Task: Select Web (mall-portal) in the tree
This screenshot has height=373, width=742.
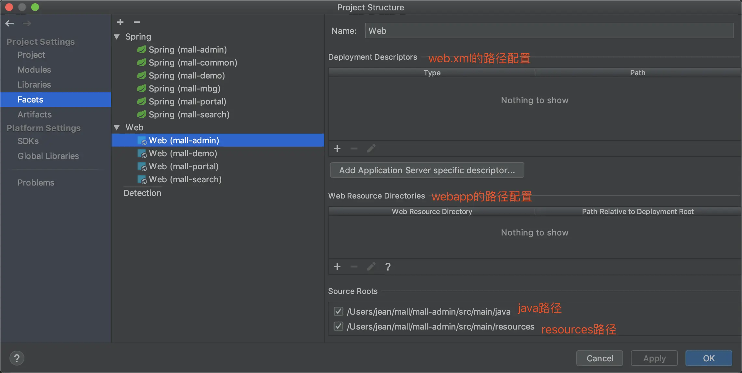Action: point(183,166)
